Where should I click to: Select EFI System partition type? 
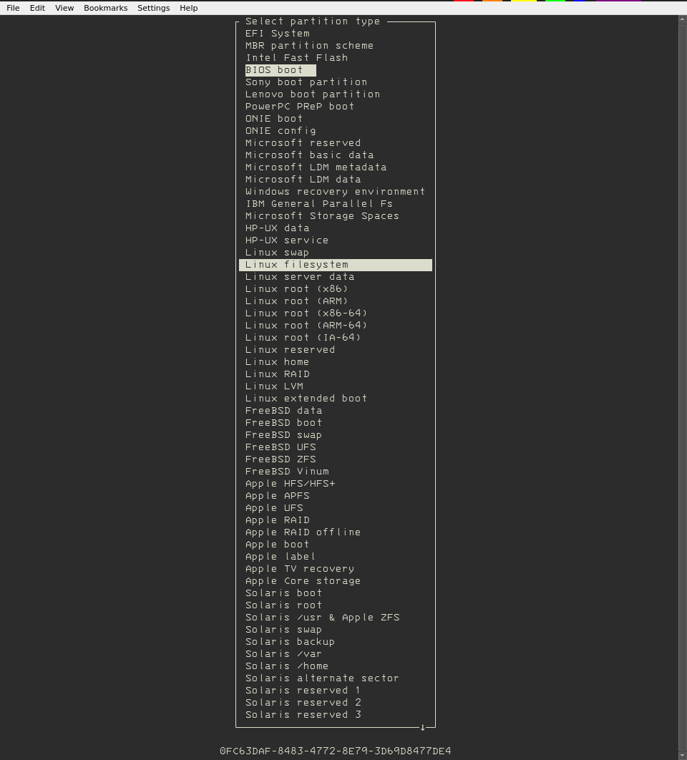(278, 34)
